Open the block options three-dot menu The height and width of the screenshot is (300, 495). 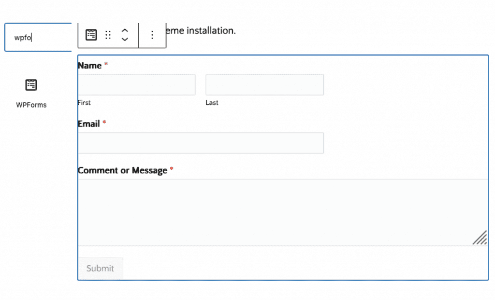point(152,35)
